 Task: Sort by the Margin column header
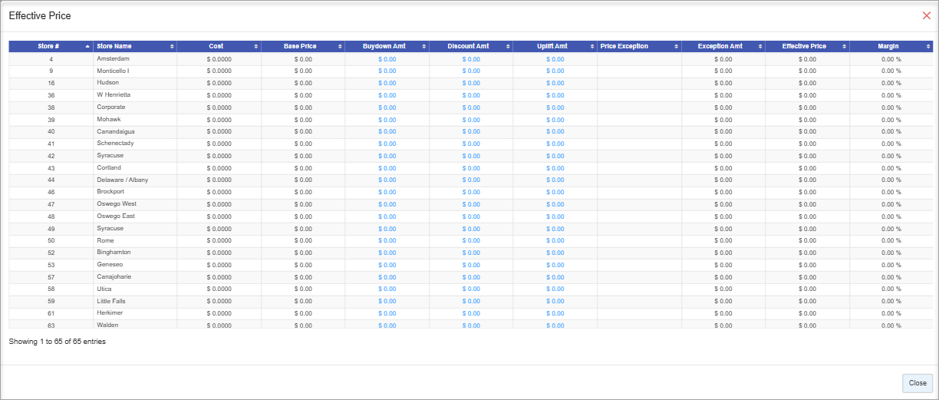891,47
